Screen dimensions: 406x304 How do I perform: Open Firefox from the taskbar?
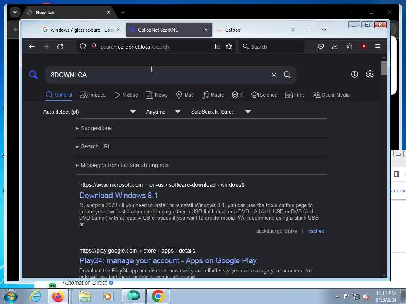pos(58,296)
